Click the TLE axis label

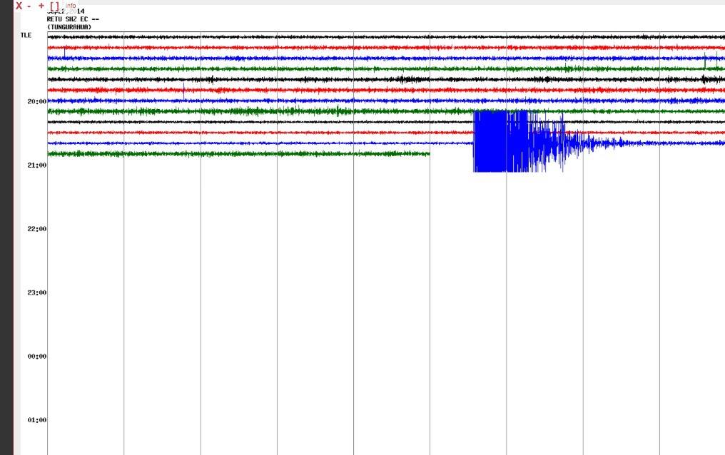(x=26, y=35)
